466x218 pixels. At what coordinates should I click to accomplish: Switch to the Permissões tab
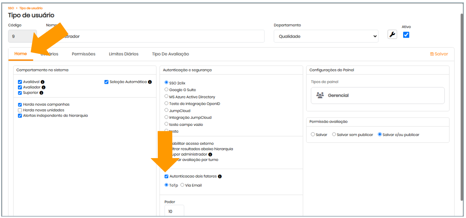click(x=83, y=54)
